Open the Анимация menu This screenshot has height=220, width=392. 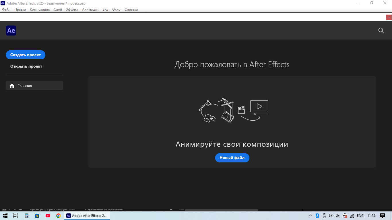click(x=90, y=9)
